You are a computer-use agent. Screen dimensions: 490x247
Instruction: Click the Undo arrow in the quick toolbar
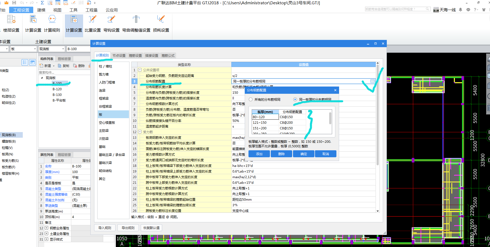coord(22,3)
